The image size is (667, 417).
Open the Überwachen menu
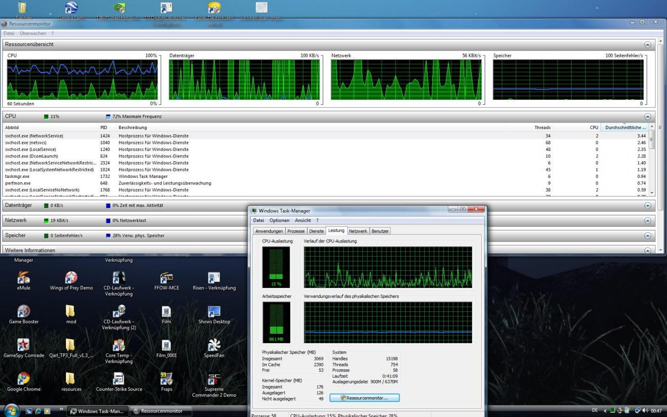pos(33,34)
